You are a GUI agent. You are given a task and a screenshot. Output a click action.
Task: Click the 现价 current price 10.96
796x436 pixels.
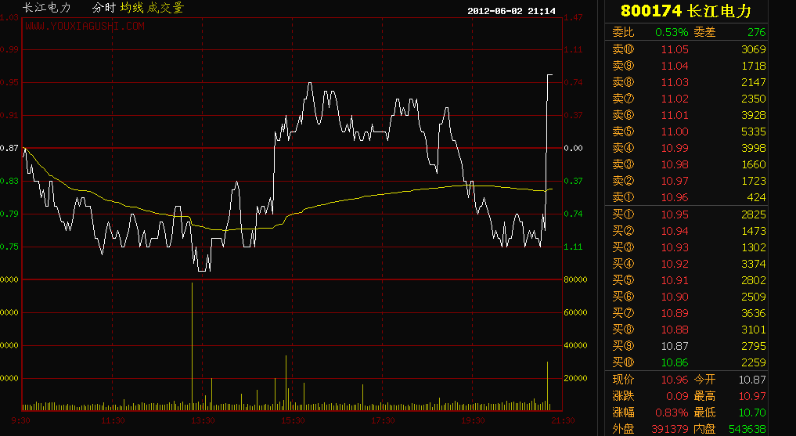pos(675,380)
